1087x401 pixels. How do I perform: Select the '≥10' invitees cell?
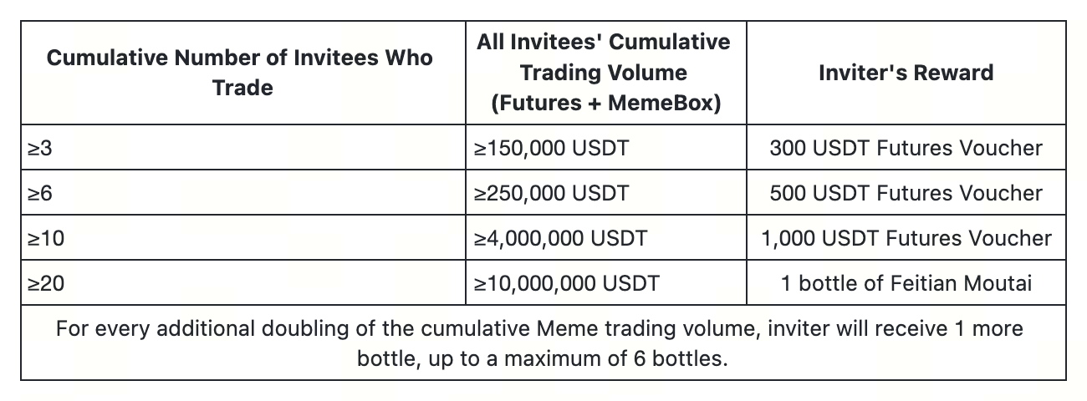(45, 238)
